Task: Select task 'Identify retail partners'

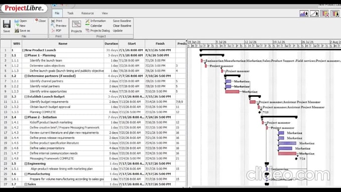Action: [x=45, y=86]
